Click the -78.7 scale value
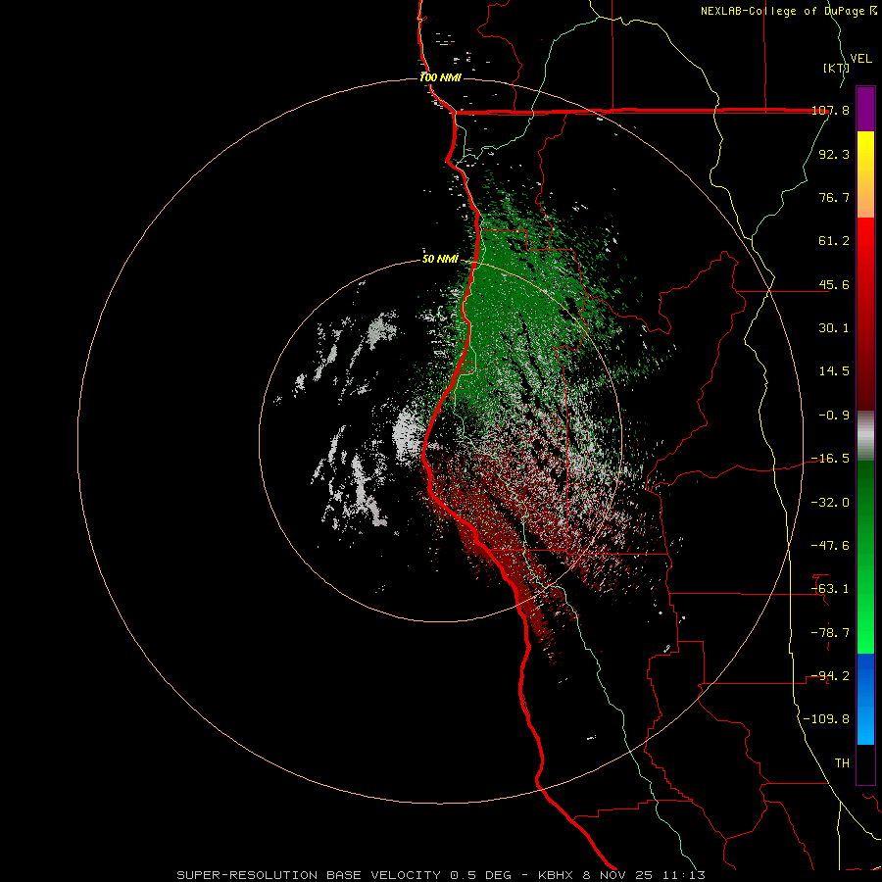 tap(830, 633)
